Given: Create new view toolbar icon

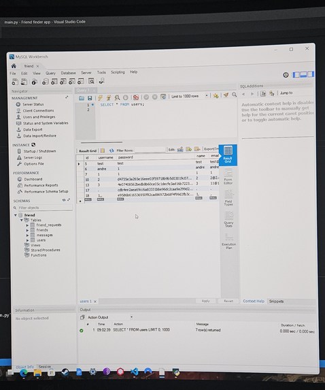Looking at the screenshot, I should click(63, 81).
